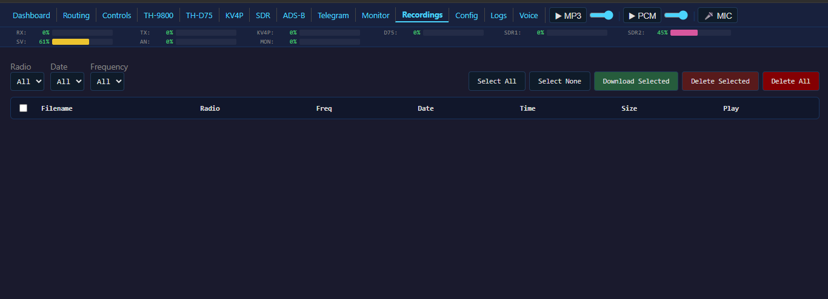Click the Radio column header

tap(210, 108)
